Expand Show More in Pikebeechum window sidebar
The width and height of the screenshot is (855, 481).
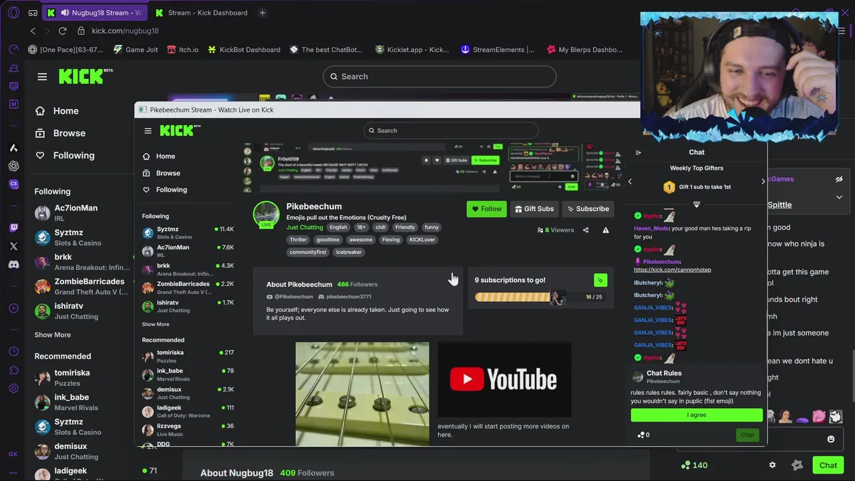point(156,325)
